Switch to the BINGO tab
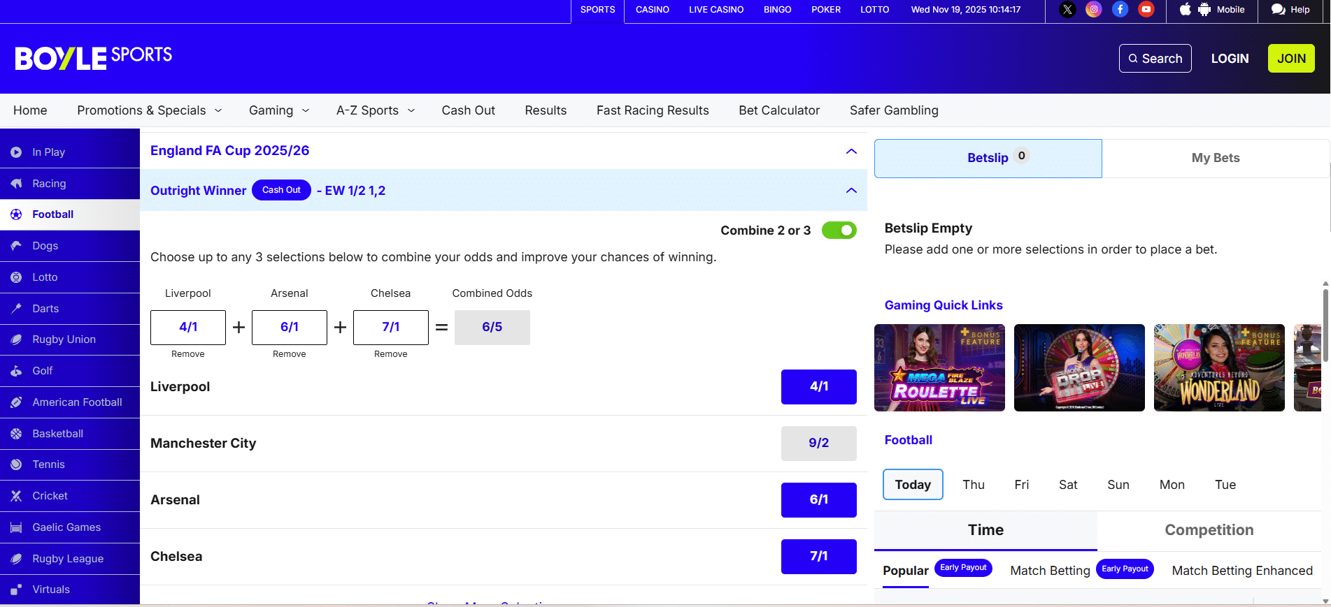 click(778, 10)
